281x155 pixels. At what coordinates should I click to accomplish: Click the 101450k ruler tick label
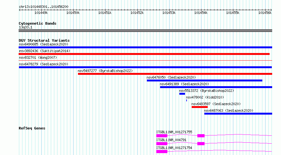[x=73, y=13]
